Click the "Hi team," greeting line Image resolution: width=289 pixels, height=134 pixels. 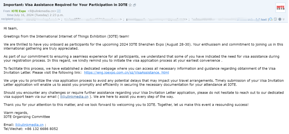[11, 28]
